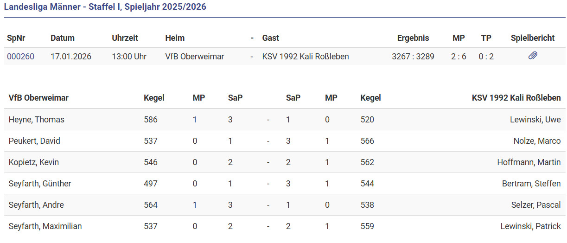Click player name Peukert, David
The image size is (567, 243).
(x=34, y=141)
